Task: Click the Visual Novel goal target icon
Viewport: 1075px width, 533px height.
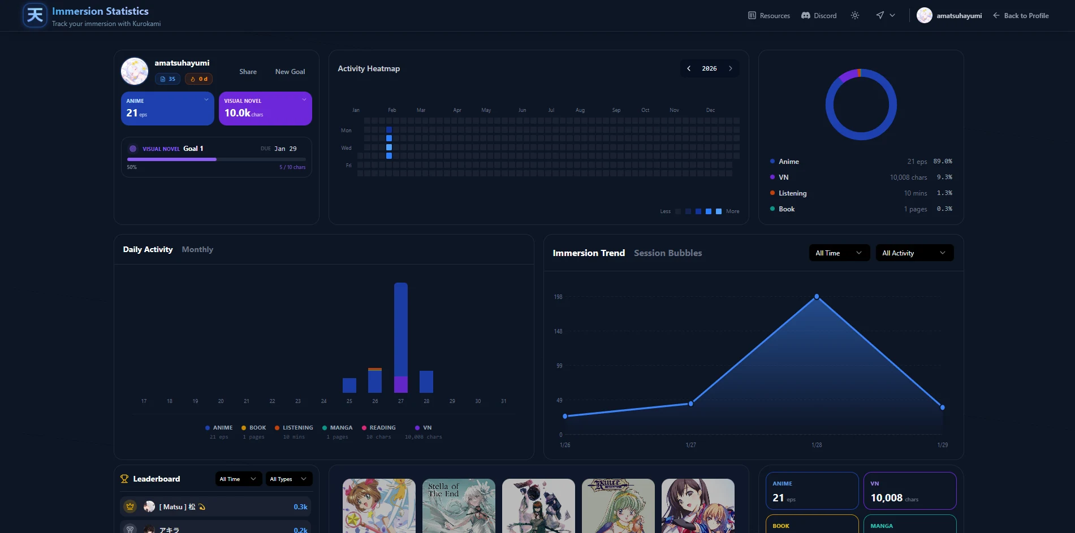Action: pos(133,149)
